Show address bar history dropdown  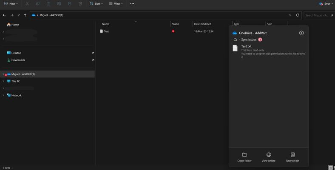click(290, 15)
